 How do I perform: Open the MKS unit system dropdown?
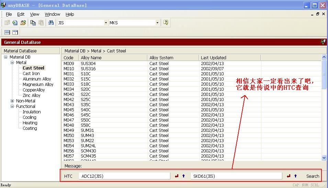click(x=157, y=23)
